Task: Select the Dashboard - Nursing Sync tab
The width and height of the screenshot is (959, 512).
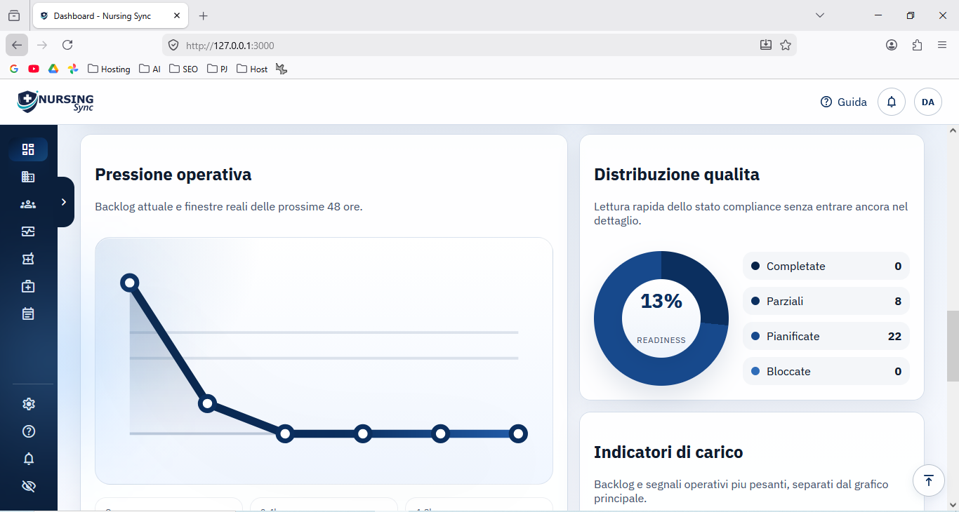Action: [110, 15]
